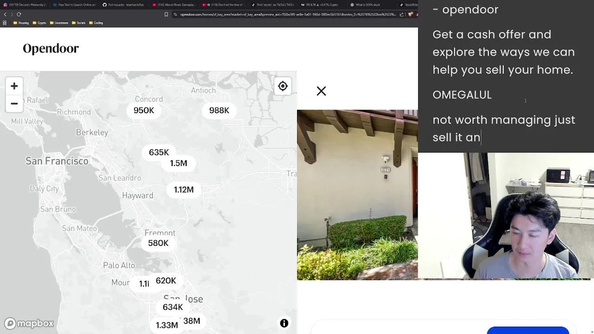Open the Coding bookmarks folder

[96, 23]
